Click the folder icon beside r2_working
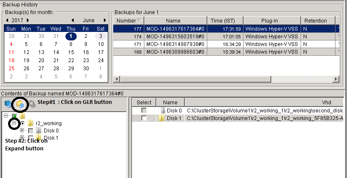This screenshot has height=178, width=347. [x=30, y=123]
